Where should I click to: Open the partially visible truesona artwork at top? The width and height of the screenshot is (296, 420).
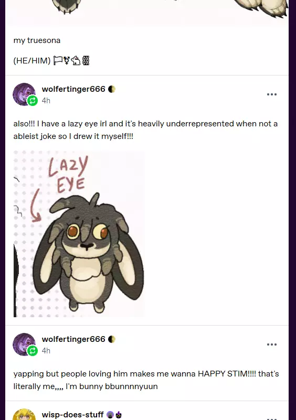point(147,13)
